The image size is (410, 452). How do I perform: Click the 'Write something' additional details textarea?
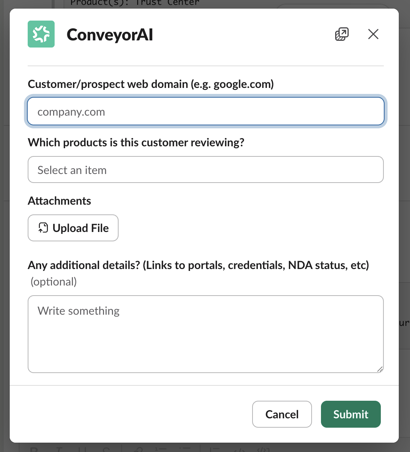point(206,334)
